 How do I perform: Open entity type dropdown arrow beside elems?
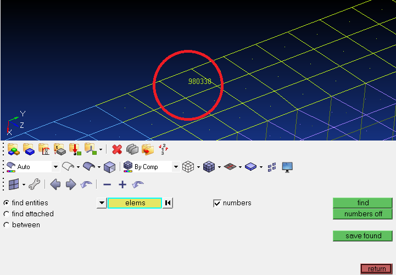pos(101,203)
